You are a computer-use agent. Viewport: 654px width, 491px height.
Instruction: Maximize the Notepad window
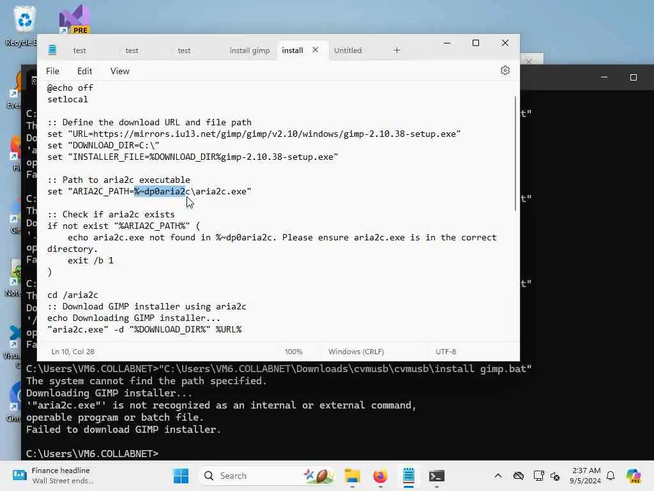coord(475,43)
